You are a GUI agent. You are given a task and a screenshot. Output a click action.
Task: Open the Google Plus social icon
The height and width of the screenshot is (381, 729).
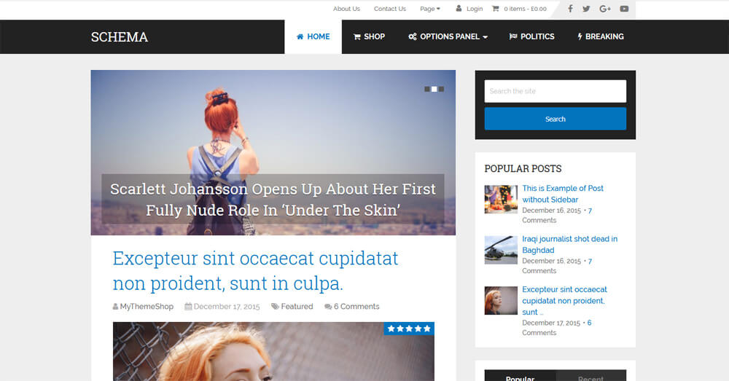[605, 9]
